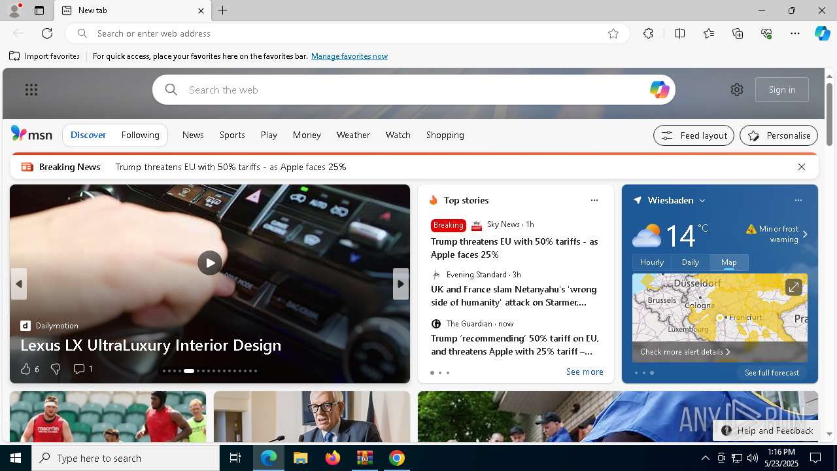Viewport: 837px width, 471px height.
Task: Expand the Wiesbaden location dropdown
Action: pos(702,201)
